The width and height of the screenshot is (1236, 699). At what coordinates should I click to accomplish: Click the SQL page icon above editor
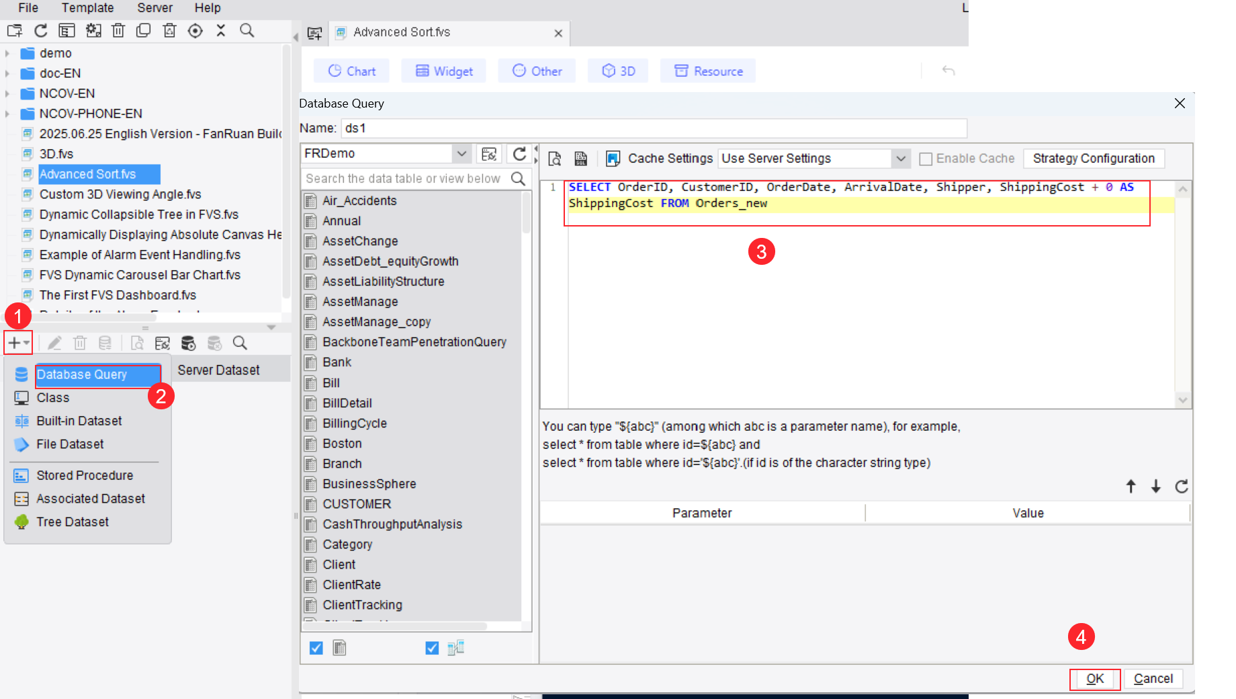pos(581,159)
